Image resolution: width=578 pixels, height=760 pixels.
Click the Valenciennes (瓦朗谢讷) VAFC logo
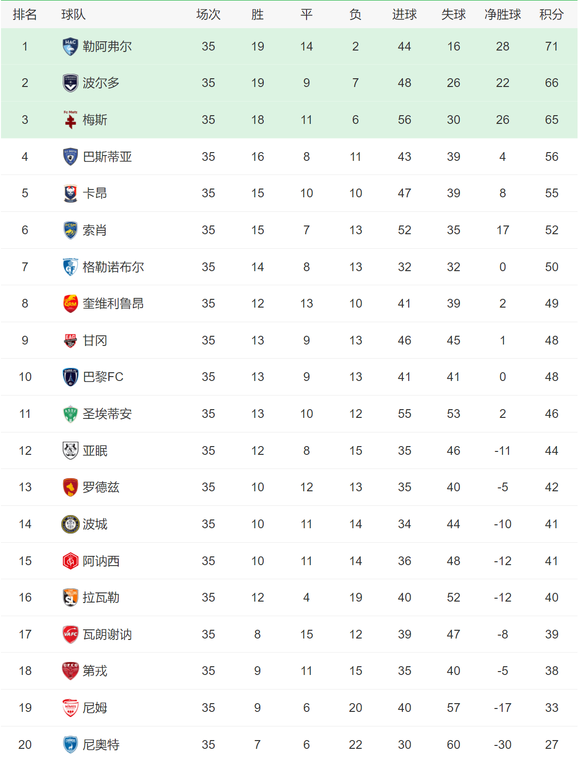tap(71, 635)
